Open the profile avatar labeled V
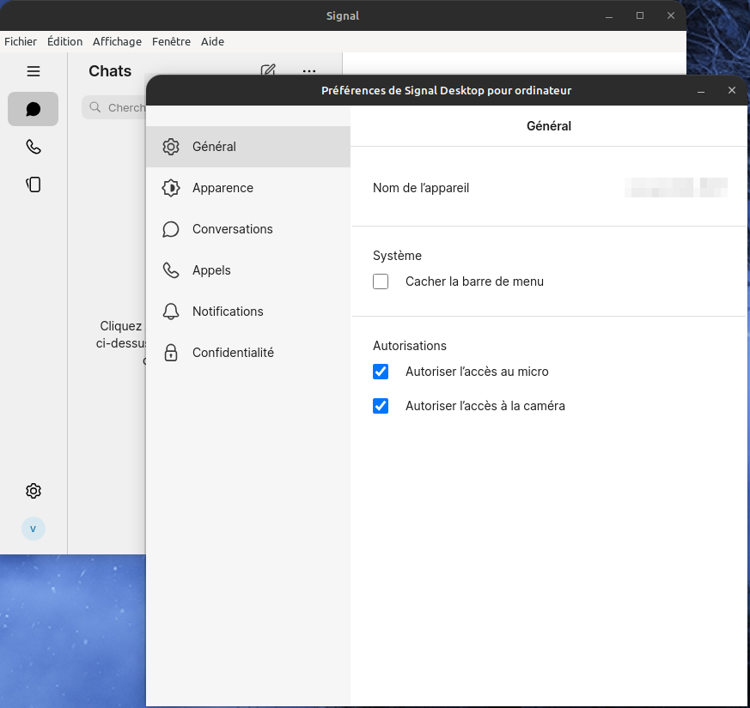750x708 pixels. coord(34,529)
